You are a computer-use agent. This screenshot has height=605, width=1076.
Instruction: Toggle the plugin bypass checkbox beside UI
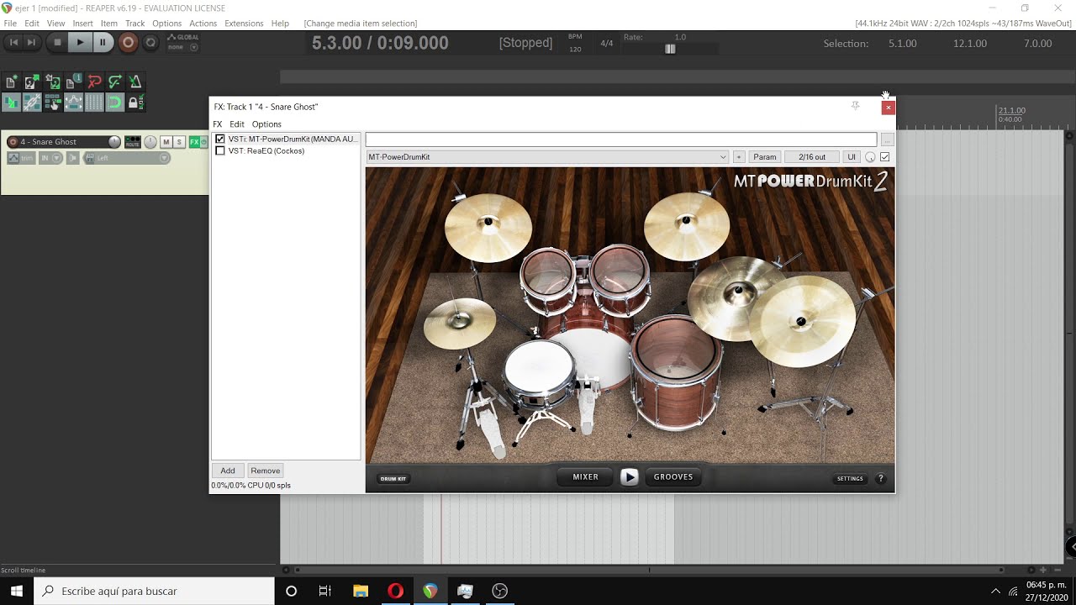coord(884,157)
